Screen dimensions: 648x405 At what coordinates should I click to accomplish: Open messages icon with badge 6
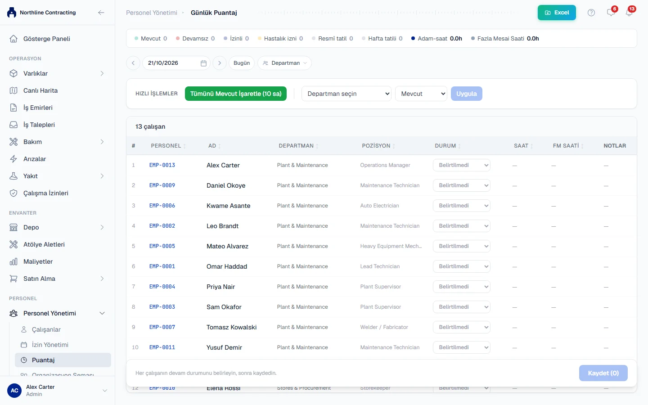(611, 13)
